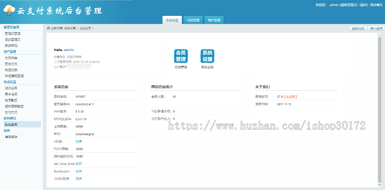
Task: Click 修改密码 in the sidebar
Action: click(11, 45)
